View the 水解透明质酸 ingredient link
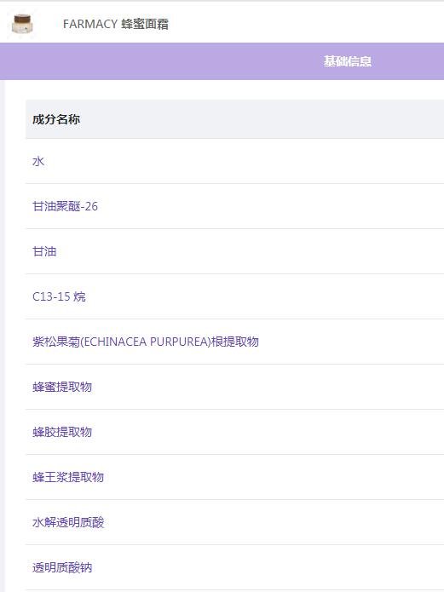444x592 pixels. click(x=68, y=522)
